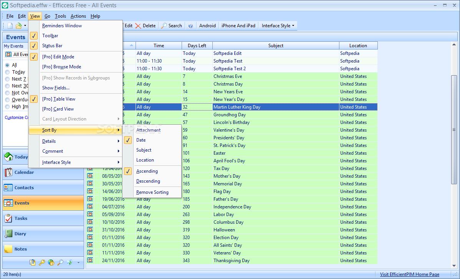Click the scrollbar down arrow
460x279 pixels.
click(x=454, y=266)
